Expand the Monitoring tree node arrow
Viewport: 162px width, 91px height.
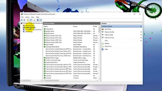pyautogui.click(x=22, y=32)
